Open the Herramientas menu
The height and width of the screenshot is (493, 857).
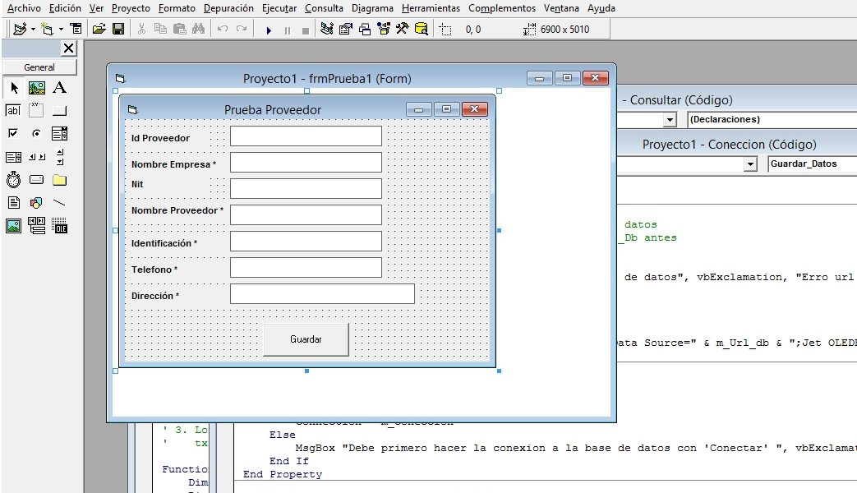click(x=431, y=8)
